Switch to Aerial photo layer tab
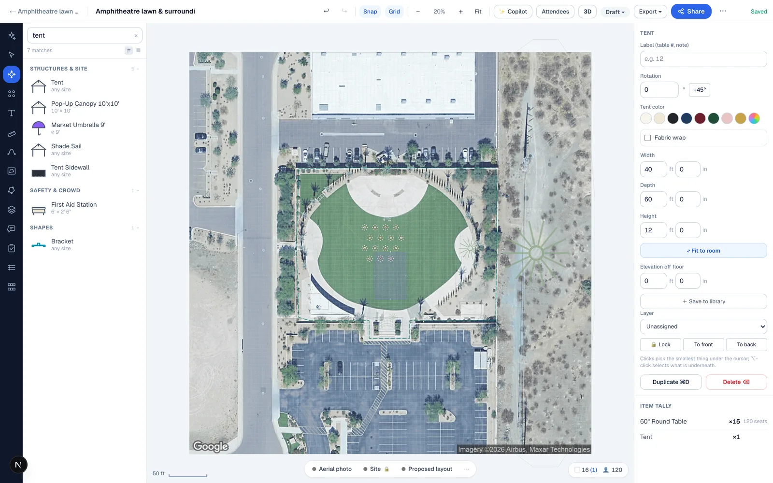 pos(332,469)
